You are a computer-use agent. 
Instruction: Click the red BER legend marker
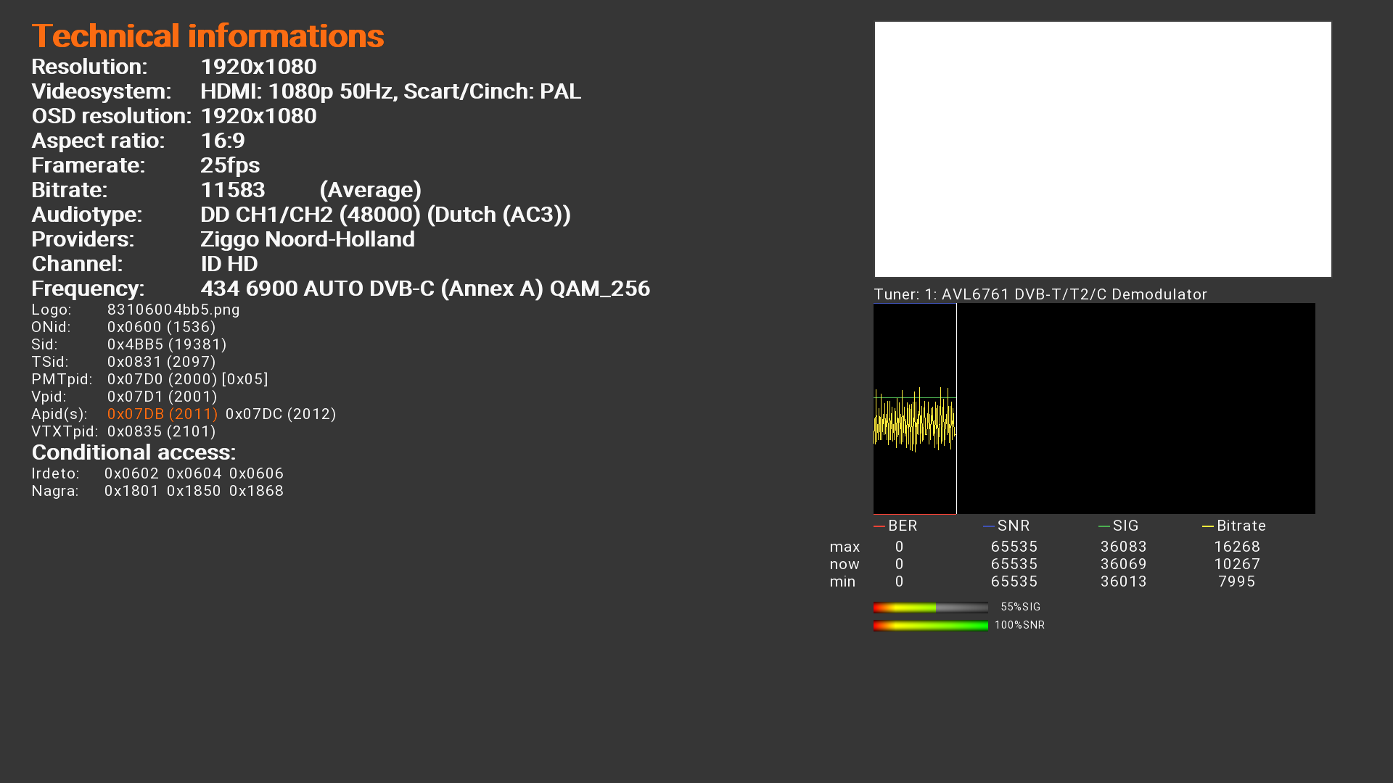[x=879, y=526]
